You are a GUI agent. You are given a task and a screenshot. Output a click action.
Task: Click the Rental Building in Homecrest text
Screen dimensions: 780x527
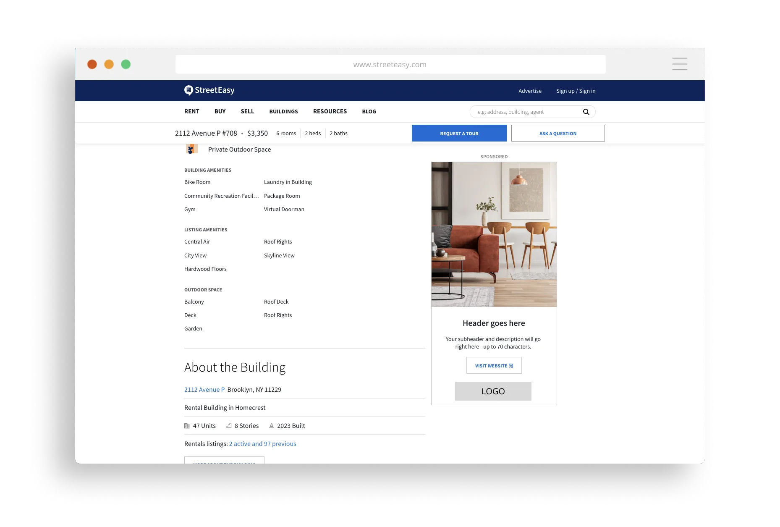coord(225,408)
